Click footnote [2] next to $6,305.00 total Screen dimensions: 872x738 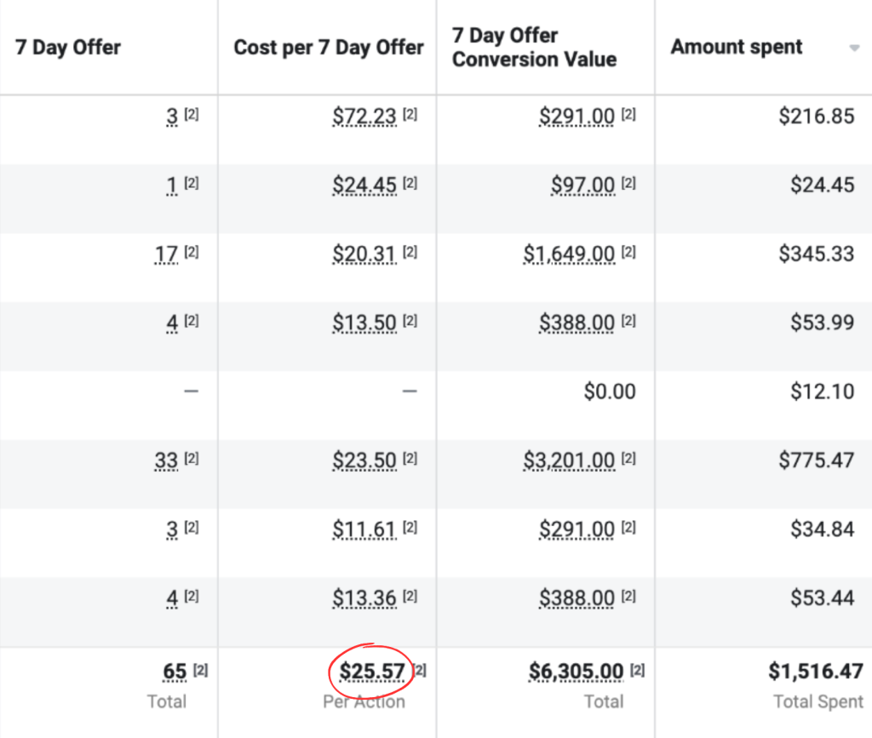coord(638,671)
